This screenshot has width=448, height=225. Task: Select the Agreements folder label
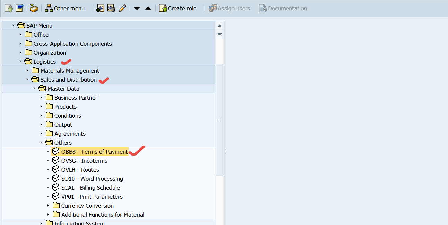70,134
